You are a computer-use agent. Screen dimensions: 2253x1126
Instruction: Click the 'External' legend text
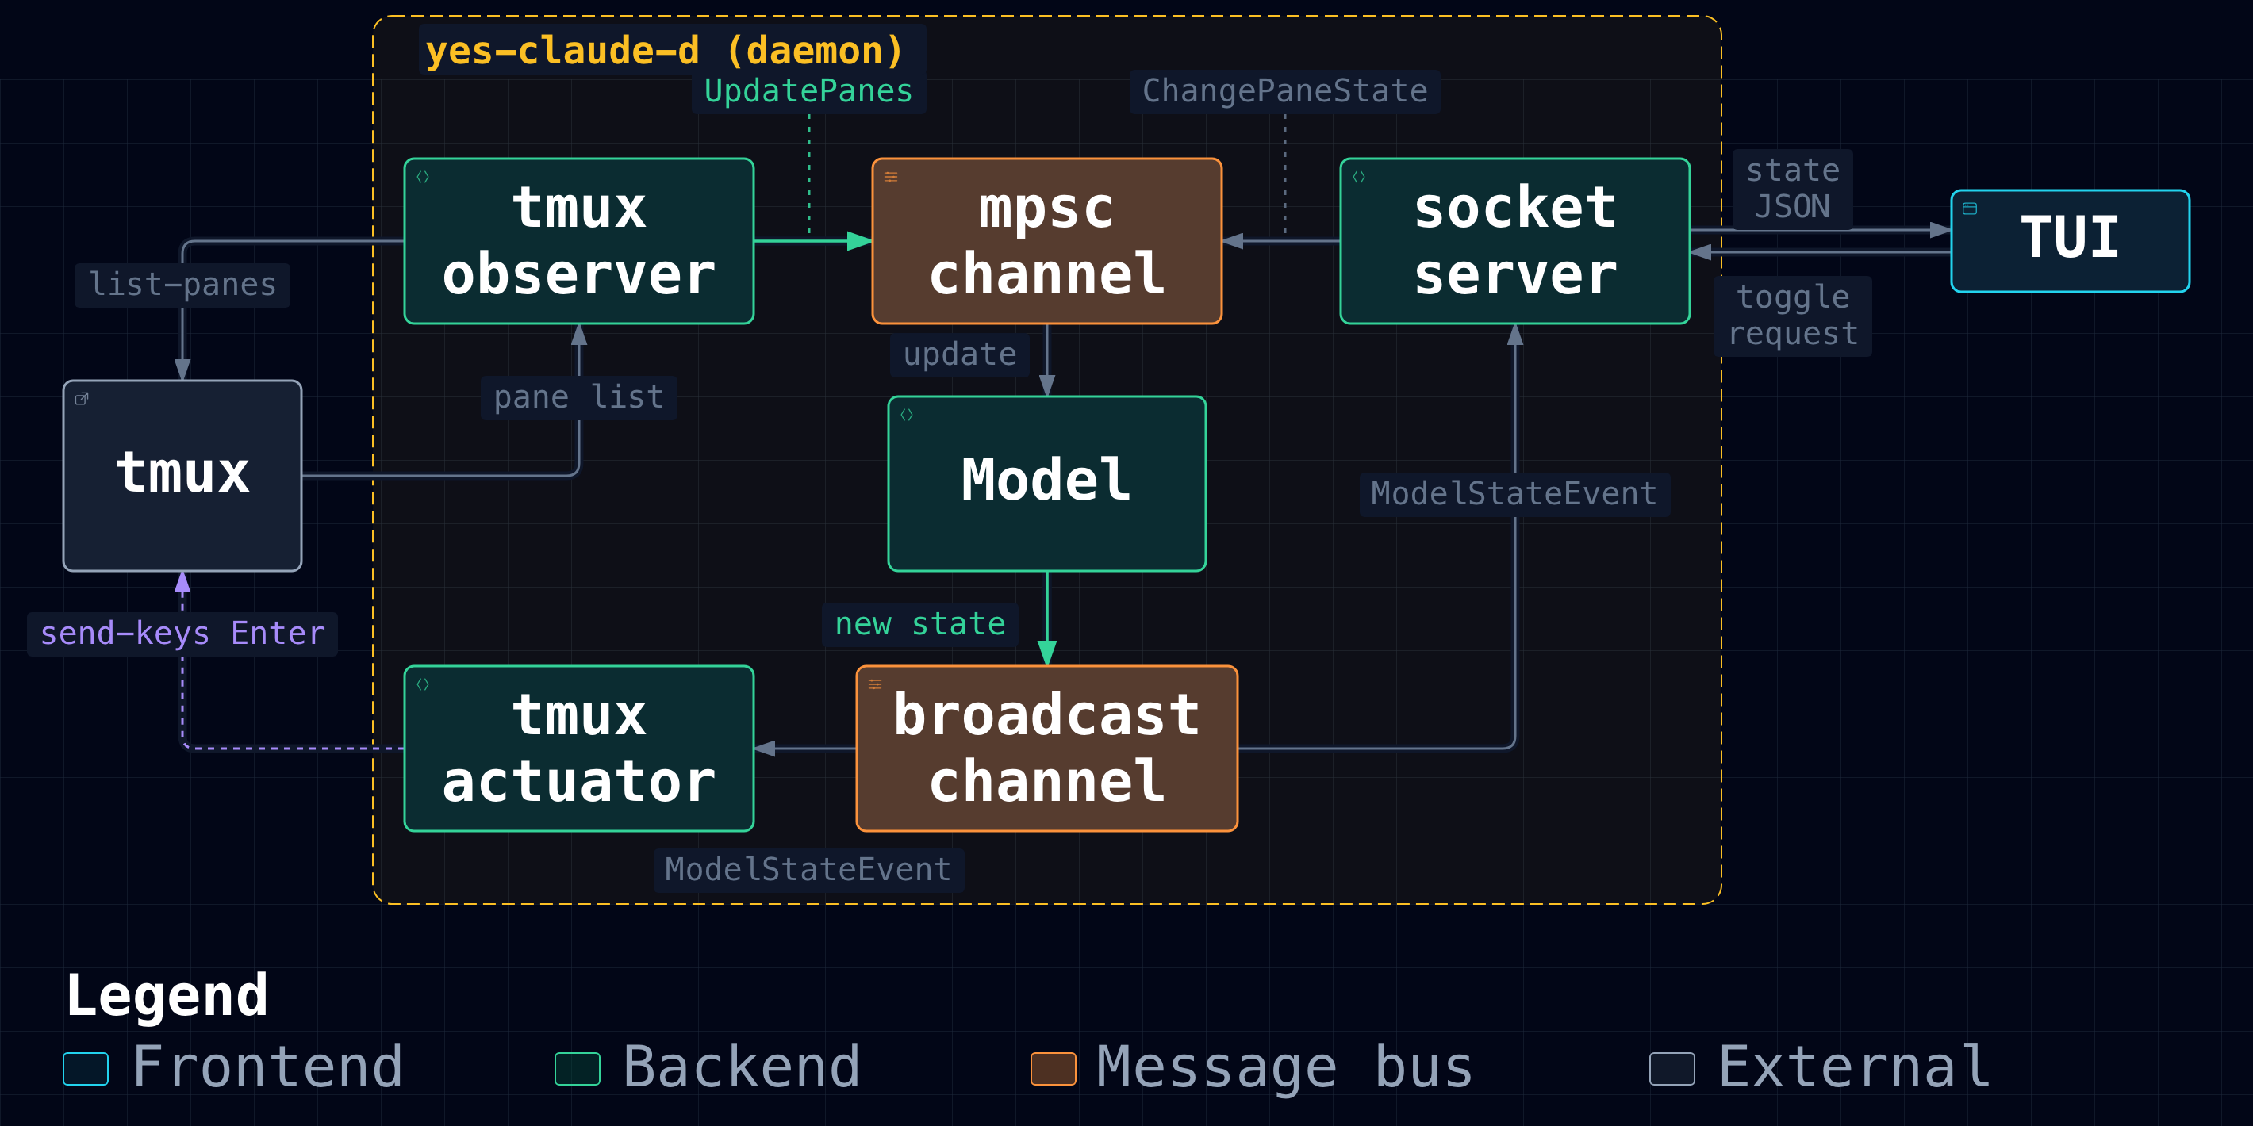point(1854,1068)
